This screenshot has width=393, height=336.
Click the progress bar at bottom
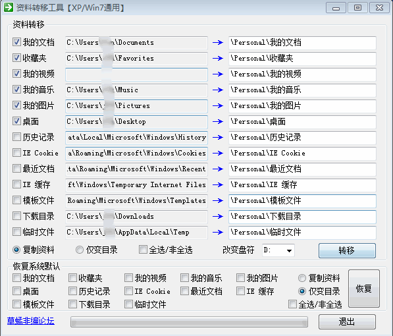[189, 322]
